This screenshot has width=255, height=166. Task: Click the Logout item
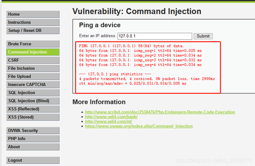click(x=33, y=160)
